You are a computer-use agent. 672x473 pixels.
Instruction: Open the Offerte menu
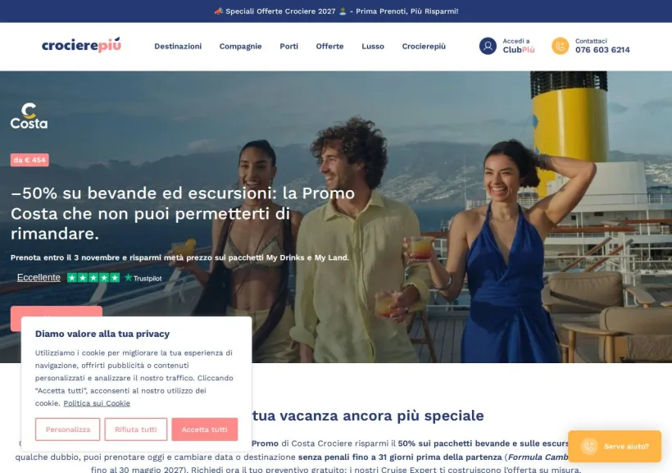point(329,46)
